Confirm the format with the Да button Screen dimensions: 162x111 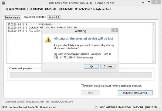coord(91,66)
